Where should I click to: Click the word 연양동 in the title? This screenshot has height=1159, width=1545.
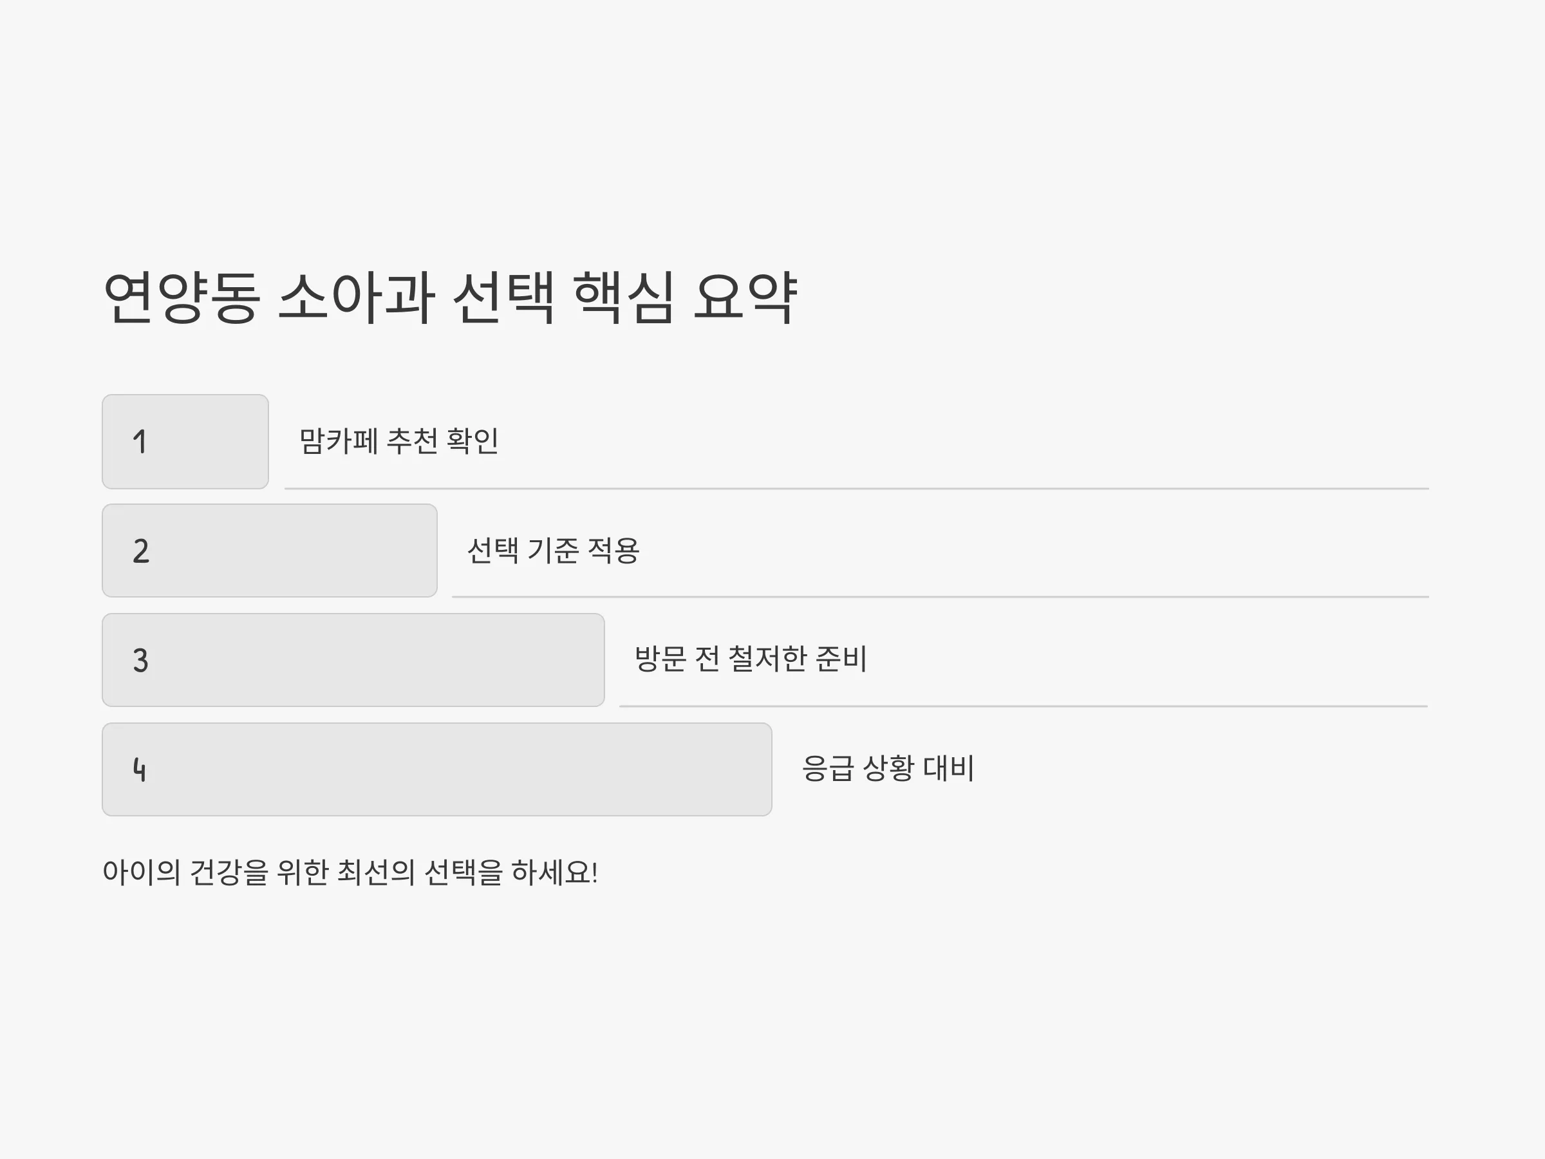pyautogui.click(x=182, y=297)
